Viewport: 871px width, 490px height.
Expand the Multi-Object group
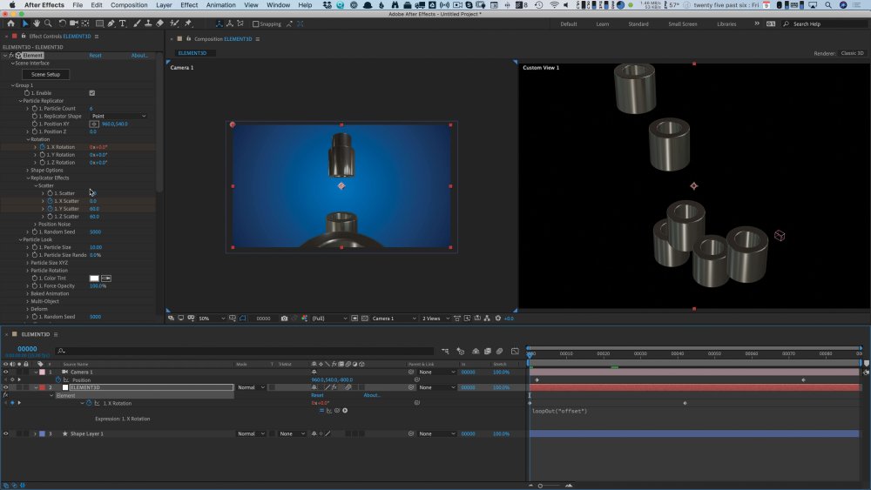[x=27, y=301]
